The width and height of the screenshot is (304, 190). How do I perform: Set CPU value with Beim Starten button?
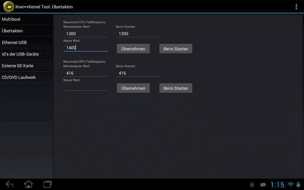click(176, 49)
